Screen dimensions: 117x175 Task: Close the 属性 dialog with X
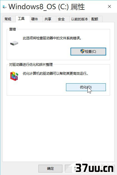[109, 7]
